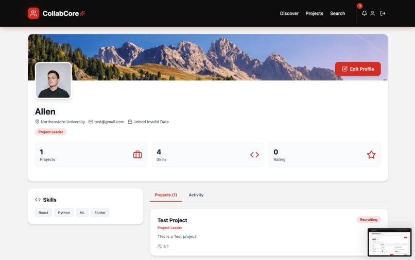Viewport: 415px width, 260px height.
Task: Open the Discover page
Action: [x=289, y=13]
